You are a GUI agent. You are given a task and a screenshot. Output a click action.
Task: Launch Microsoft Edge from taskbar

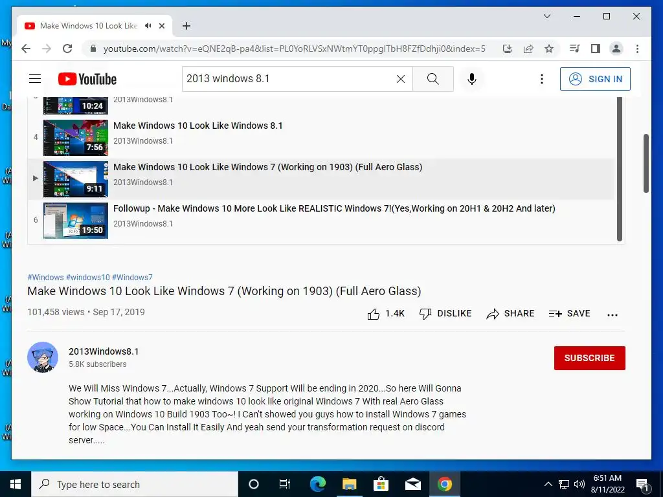(317, 484)
